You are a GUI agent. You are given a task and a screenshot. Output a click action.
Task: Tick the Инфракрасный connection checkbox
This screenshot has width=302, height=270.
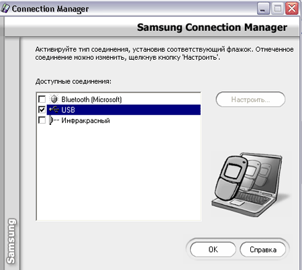click(x=42, y=120)
